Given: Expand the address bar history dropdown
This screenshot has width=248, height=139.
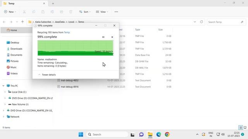Looking at the screenshot, I should point(195,22).
